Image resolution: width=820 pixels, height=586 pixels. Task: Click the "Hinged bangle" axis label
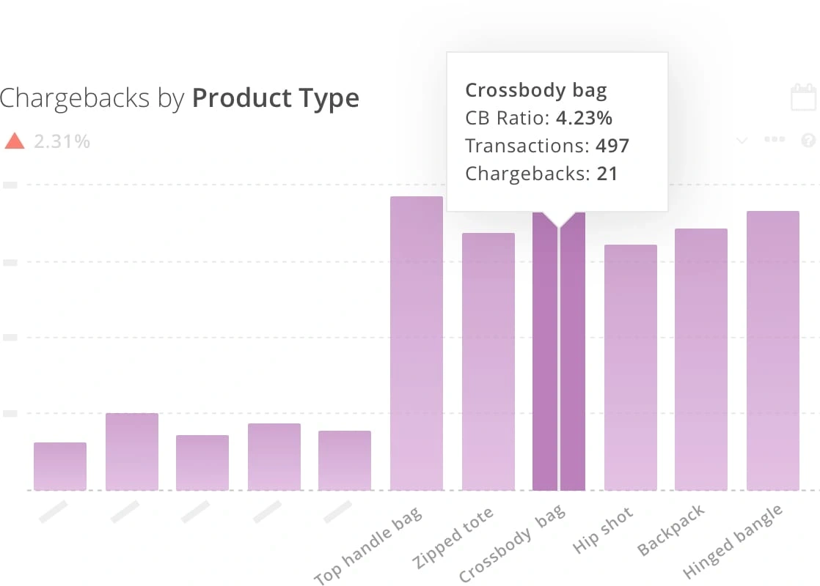[733, 541]
